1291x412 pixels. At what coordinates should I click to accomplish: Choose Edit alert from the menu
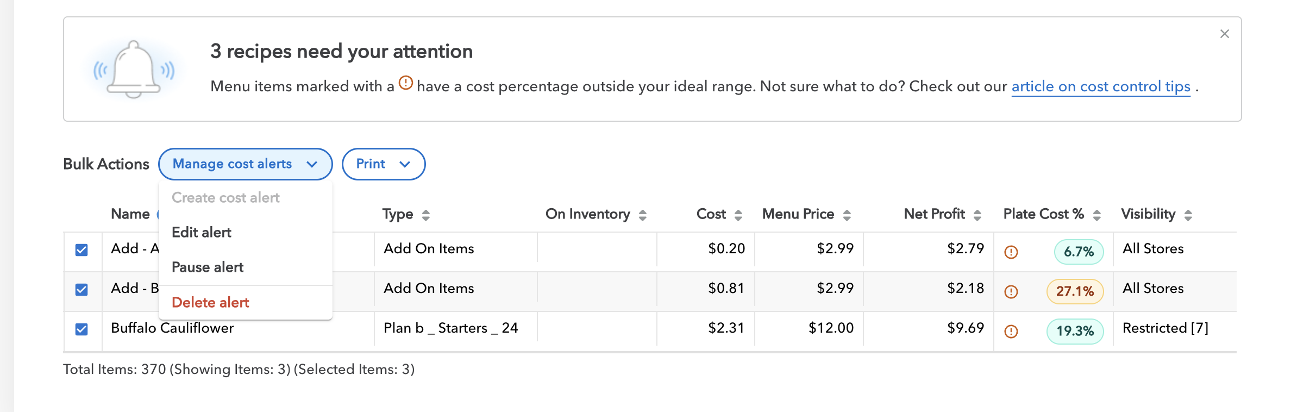(202, 233)
